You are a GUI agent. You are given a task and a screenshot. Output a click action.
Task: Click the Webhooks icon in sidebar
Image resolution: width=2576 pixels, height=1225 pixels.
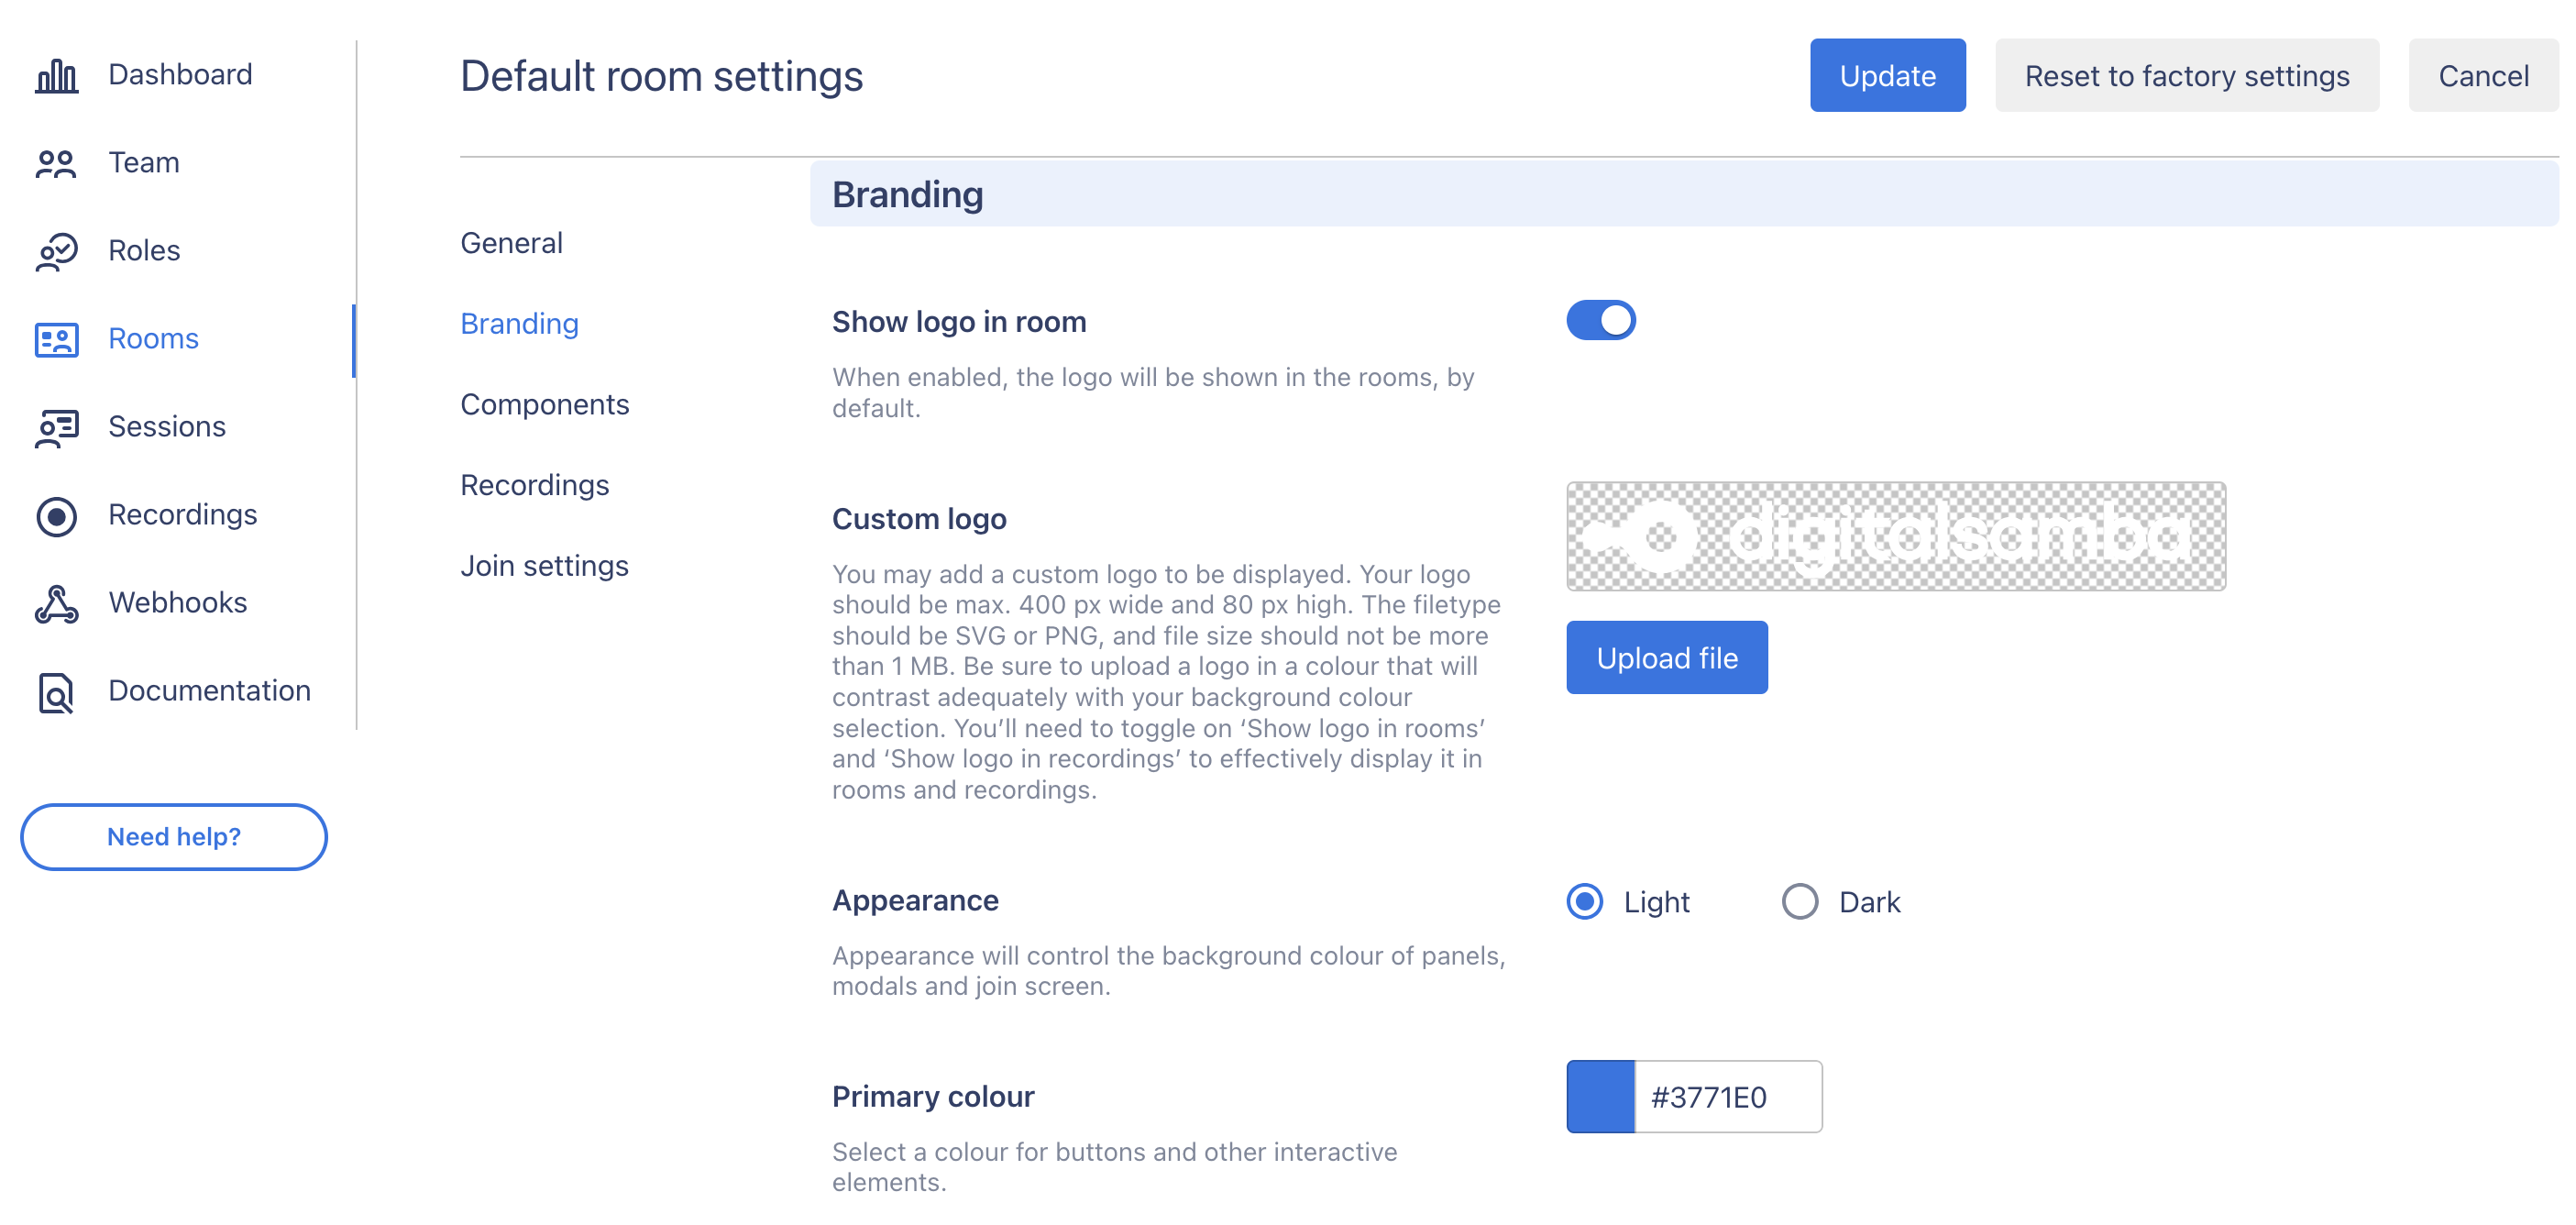click(x=56, y=603)
